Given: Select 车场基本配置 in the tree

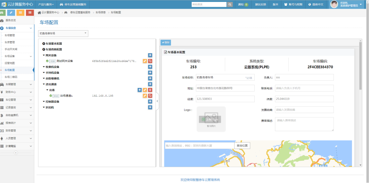Looking at the screenshot, I should coord(52,43).
